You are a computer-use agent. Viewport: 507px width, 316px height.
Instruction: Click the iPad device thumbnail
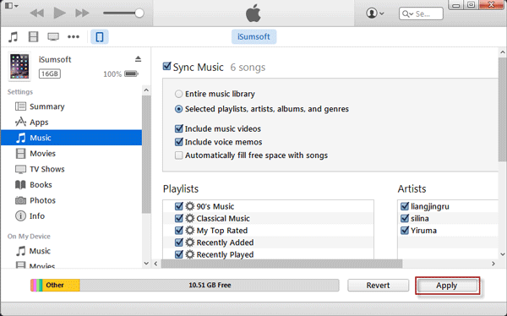[x=19, y=66]
